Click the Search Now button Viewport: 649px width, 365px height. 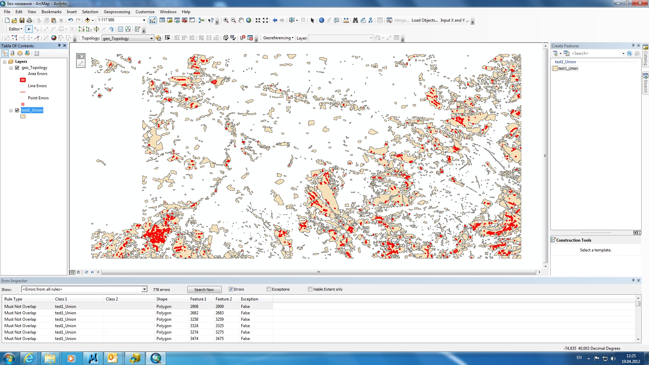[204, 290]
